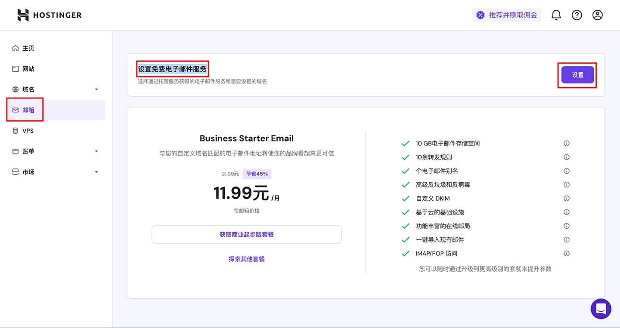Open 网站 in the sidebar
The image size is (620, 328).
[x=56, y=69]
